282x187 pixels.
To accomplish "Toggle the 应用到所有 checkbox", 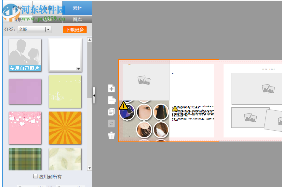I will point(35,176).
